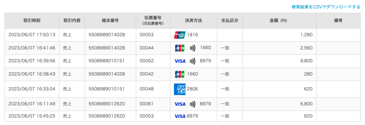Click the 端末番号 column header
The width and height of the screenshot is (365, 125).
click(x=110, y=20)
